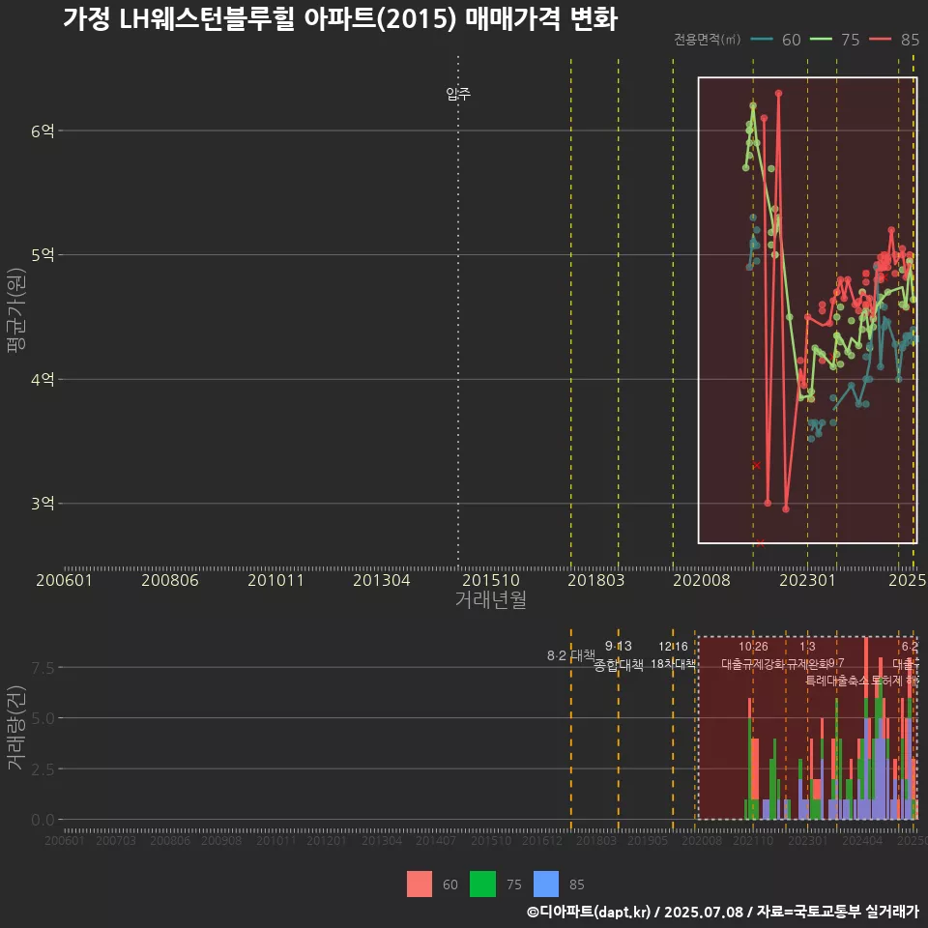
Task: Click the '12·16' policy date annotation
Action: coord(674,647)
